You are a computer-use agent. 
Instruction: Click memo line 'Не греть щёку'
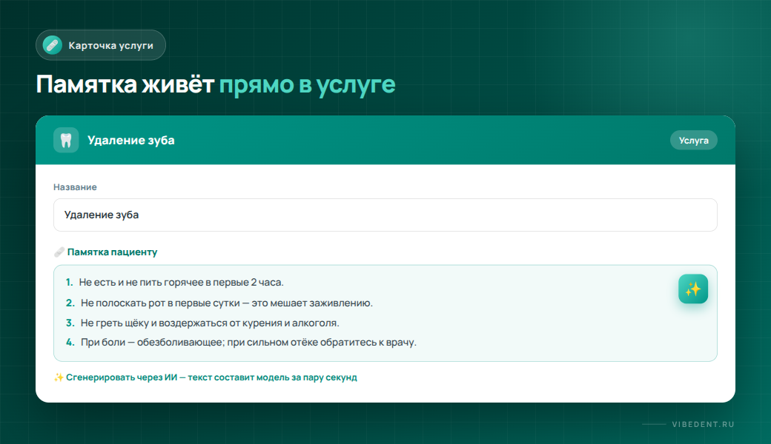coord(202,323)
